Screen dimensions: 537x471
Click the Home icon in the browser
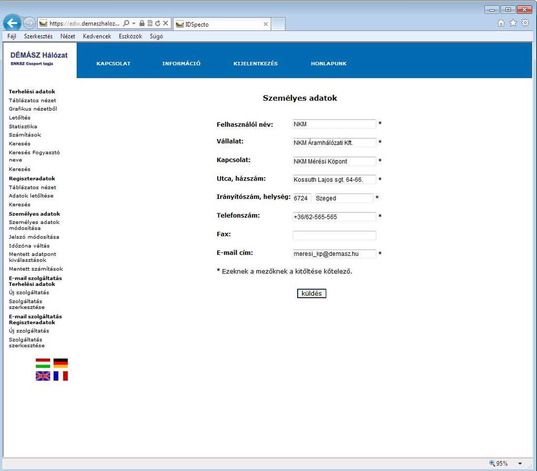(501, 23)
